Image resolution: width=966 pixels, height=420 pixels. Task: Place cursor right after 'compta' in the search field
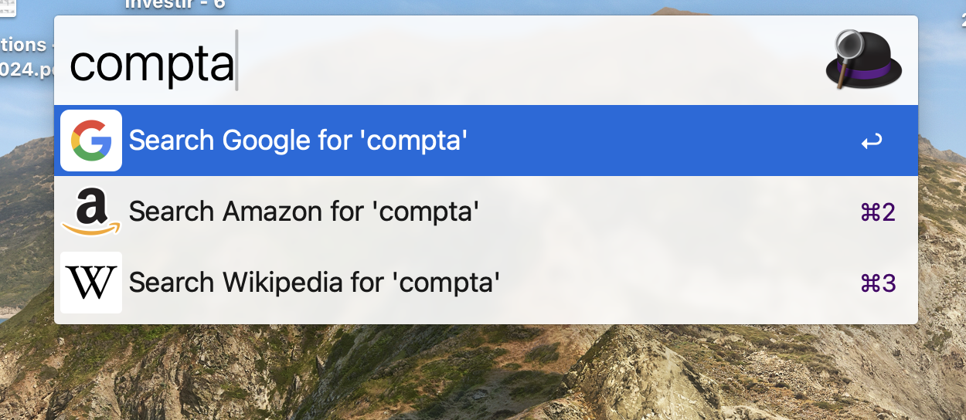pyautogui.click(x=235, y=63)
